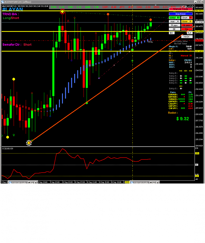The height and width of the screenshot is (243, 205).
Task: Click the blue Stop Robot button
Action: click(x=181, y=14)
